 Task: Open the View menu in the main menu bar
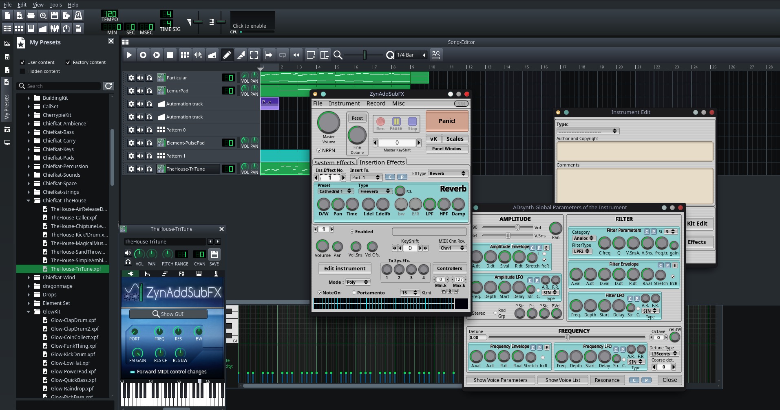(38, 4)
